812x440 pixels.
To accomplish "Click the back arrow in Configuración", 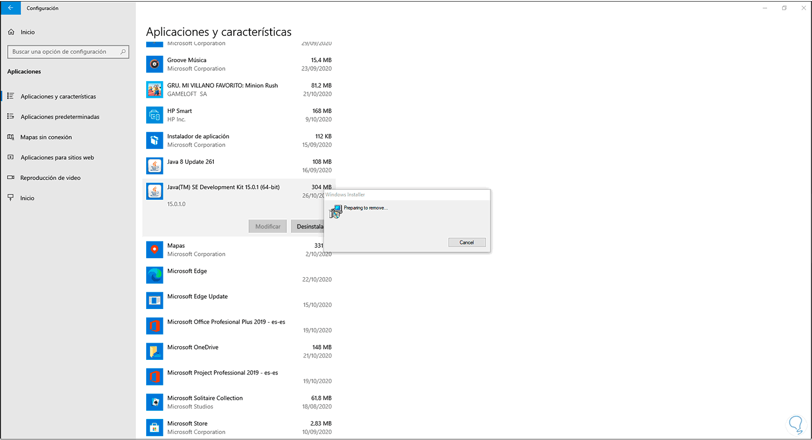I will point(10,8).
